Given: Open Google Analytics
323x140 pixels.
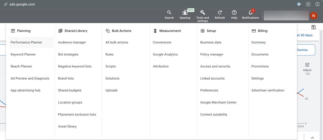Looking at the screenshot, I should click(x=165, y=54).
